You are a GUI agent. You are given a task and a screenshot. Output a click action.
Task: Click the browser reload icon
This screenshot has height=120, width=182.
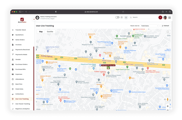click(123, 12)
